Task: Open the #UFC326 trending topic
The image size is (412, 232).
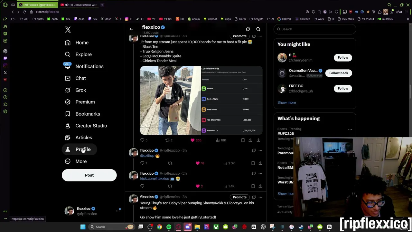Action: pyautogui.click(x=286, y=133)
